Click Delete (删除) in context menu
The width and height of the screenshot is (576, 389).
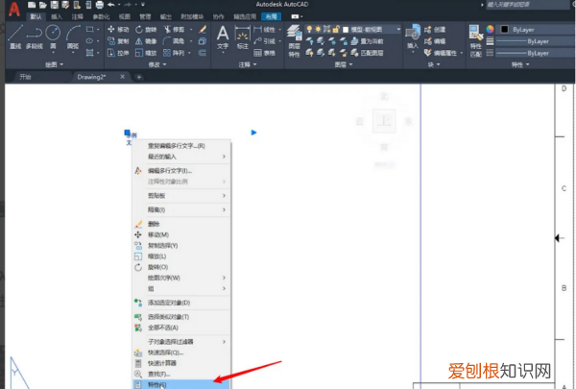point(181,224)
